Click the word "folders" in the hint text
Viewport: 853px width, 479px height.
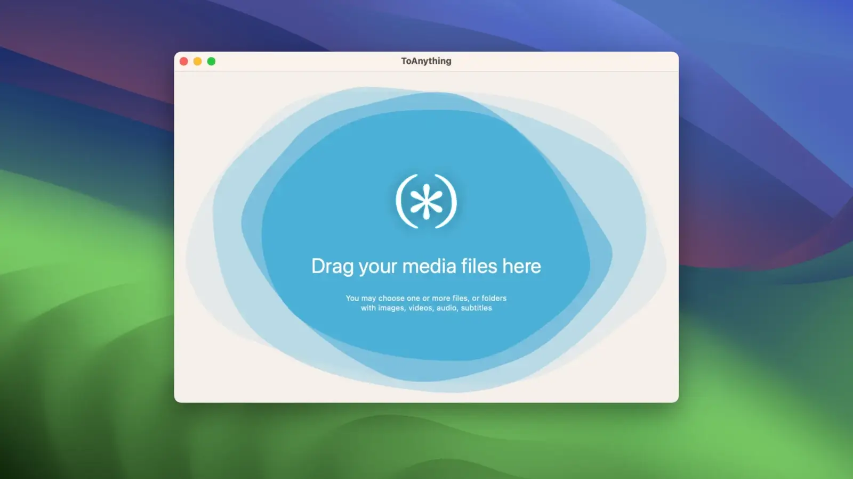coord(494,298)
